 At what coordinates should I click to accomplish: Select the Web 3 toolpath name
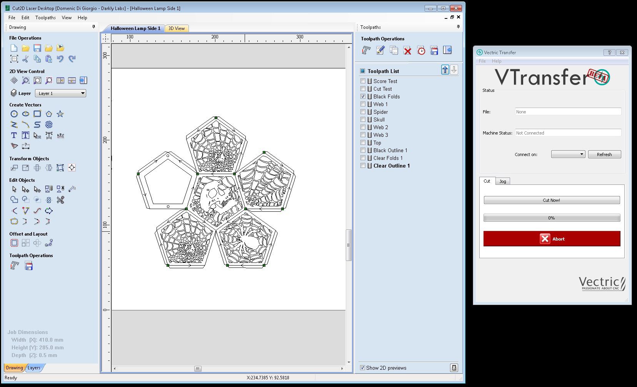(x=380, y=135)
